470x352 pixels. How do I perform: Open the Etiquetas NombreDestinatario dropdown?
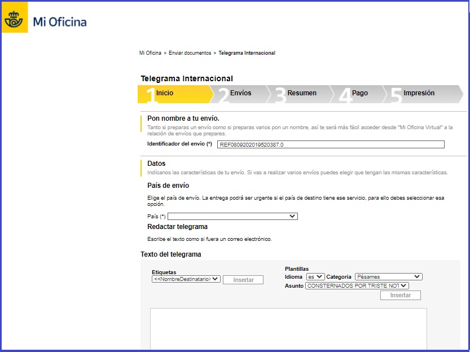point(186,279)
